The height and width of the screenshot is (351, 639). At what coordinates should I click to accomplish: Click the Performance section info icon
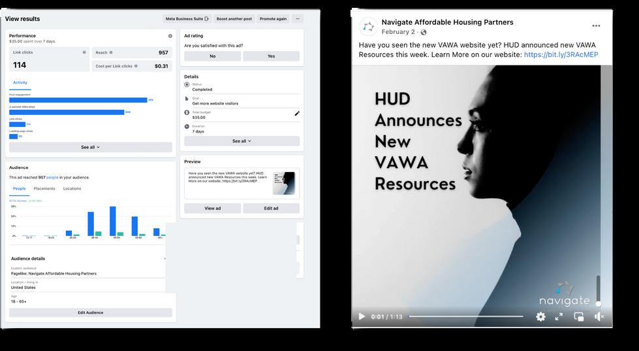tap(170, 36)
